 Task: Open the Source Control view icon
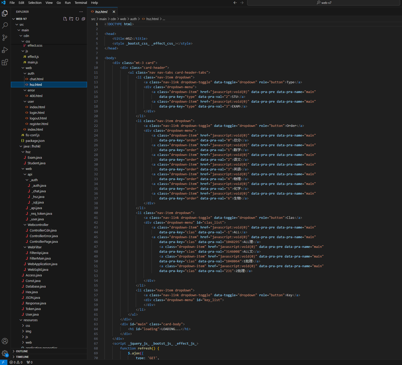5,37
